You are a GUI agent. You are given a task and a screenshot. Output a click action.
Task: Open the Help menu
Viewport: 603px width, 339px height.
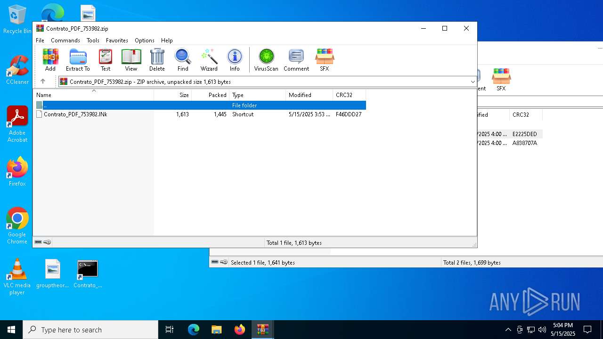(x=167, y=40)
